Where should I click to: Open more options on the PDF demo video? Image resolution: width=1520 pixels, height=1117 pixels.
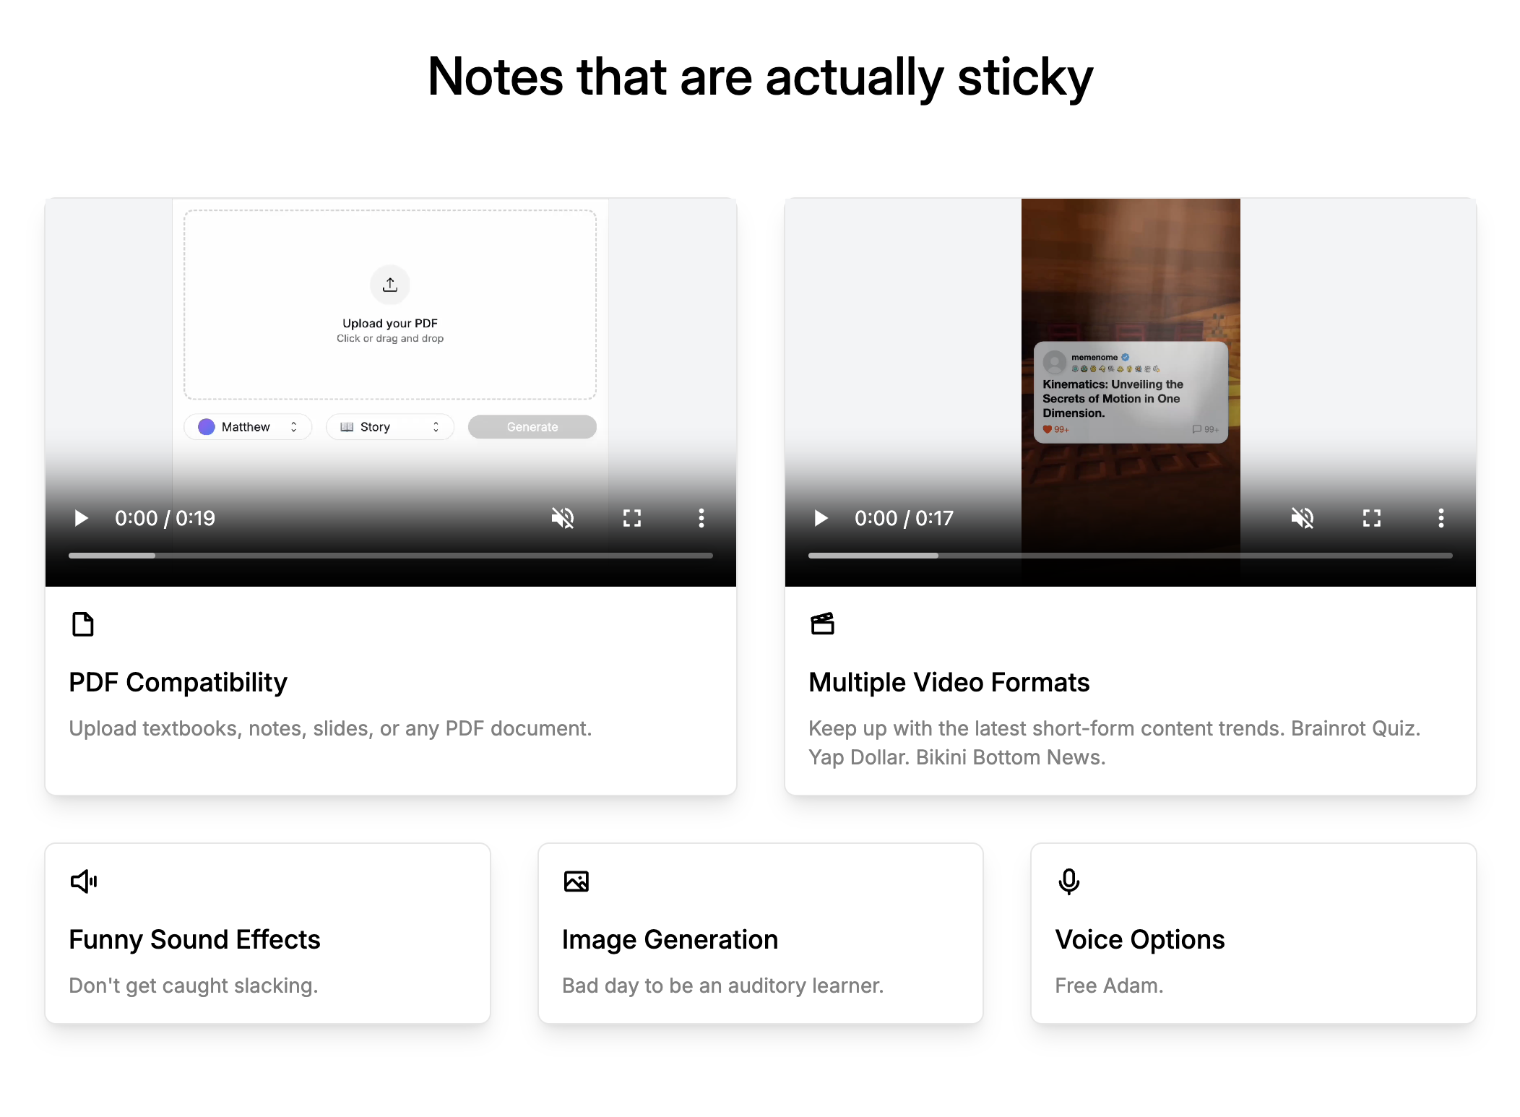tap(701, 518)
